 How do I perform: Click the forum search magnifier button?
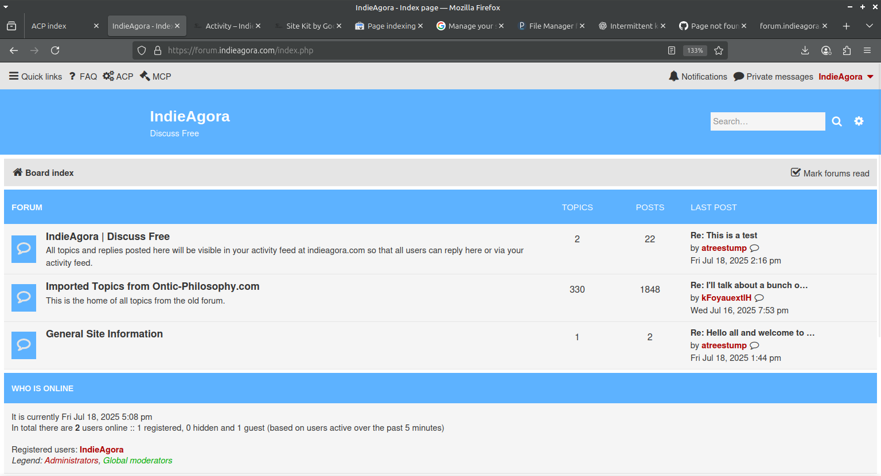pyautogui.click(x=837, y=121)
